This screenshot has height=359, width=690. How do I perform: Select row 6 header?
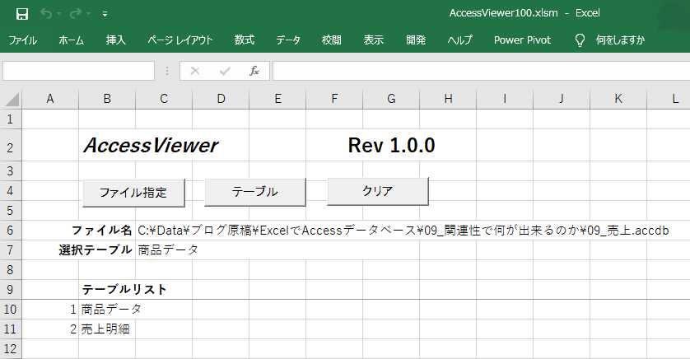pos(11,230)
